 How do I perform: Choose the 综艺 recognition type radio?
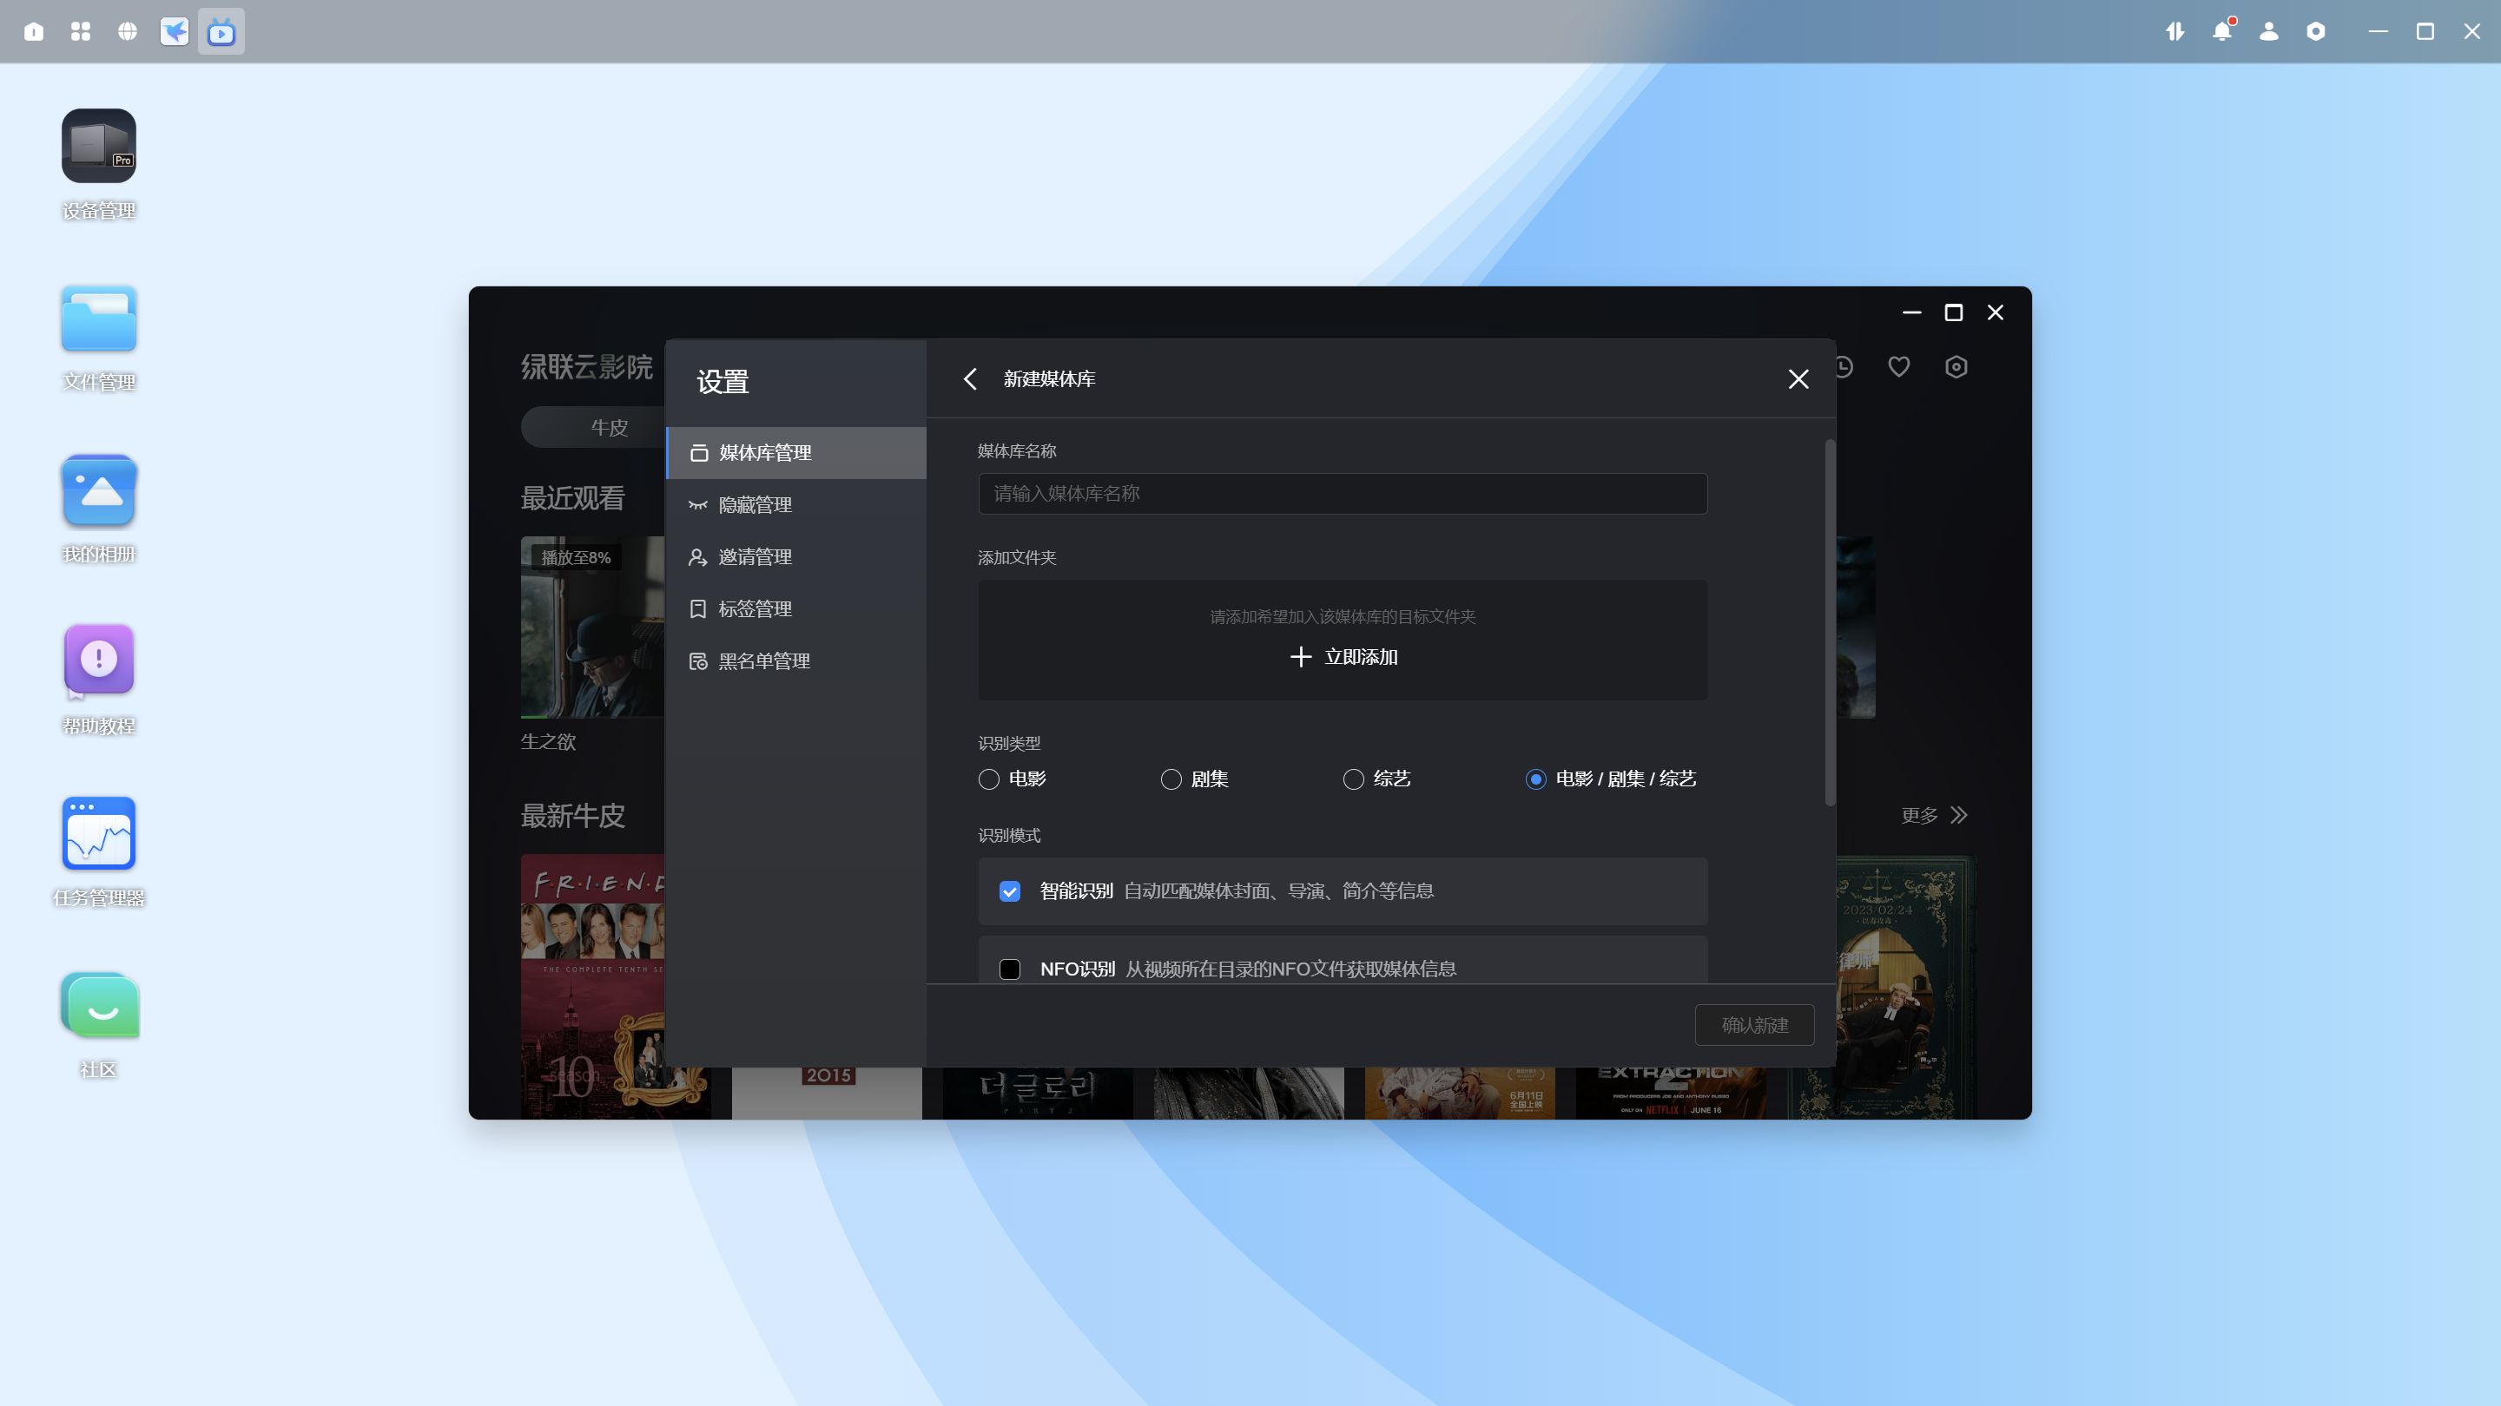1354,779
